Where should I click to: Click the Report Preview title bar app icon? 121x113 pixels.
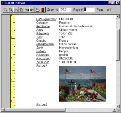[3, 3]
